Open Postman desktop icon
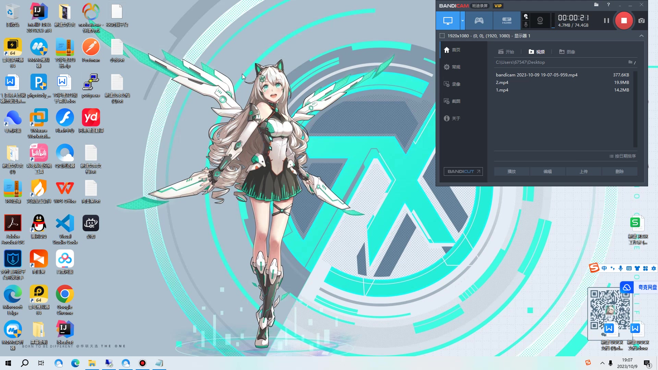658x370 pixels. click(91, 50)
